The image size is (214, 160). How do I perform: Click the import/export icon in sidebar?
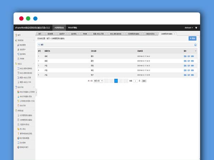coord(18,129)
